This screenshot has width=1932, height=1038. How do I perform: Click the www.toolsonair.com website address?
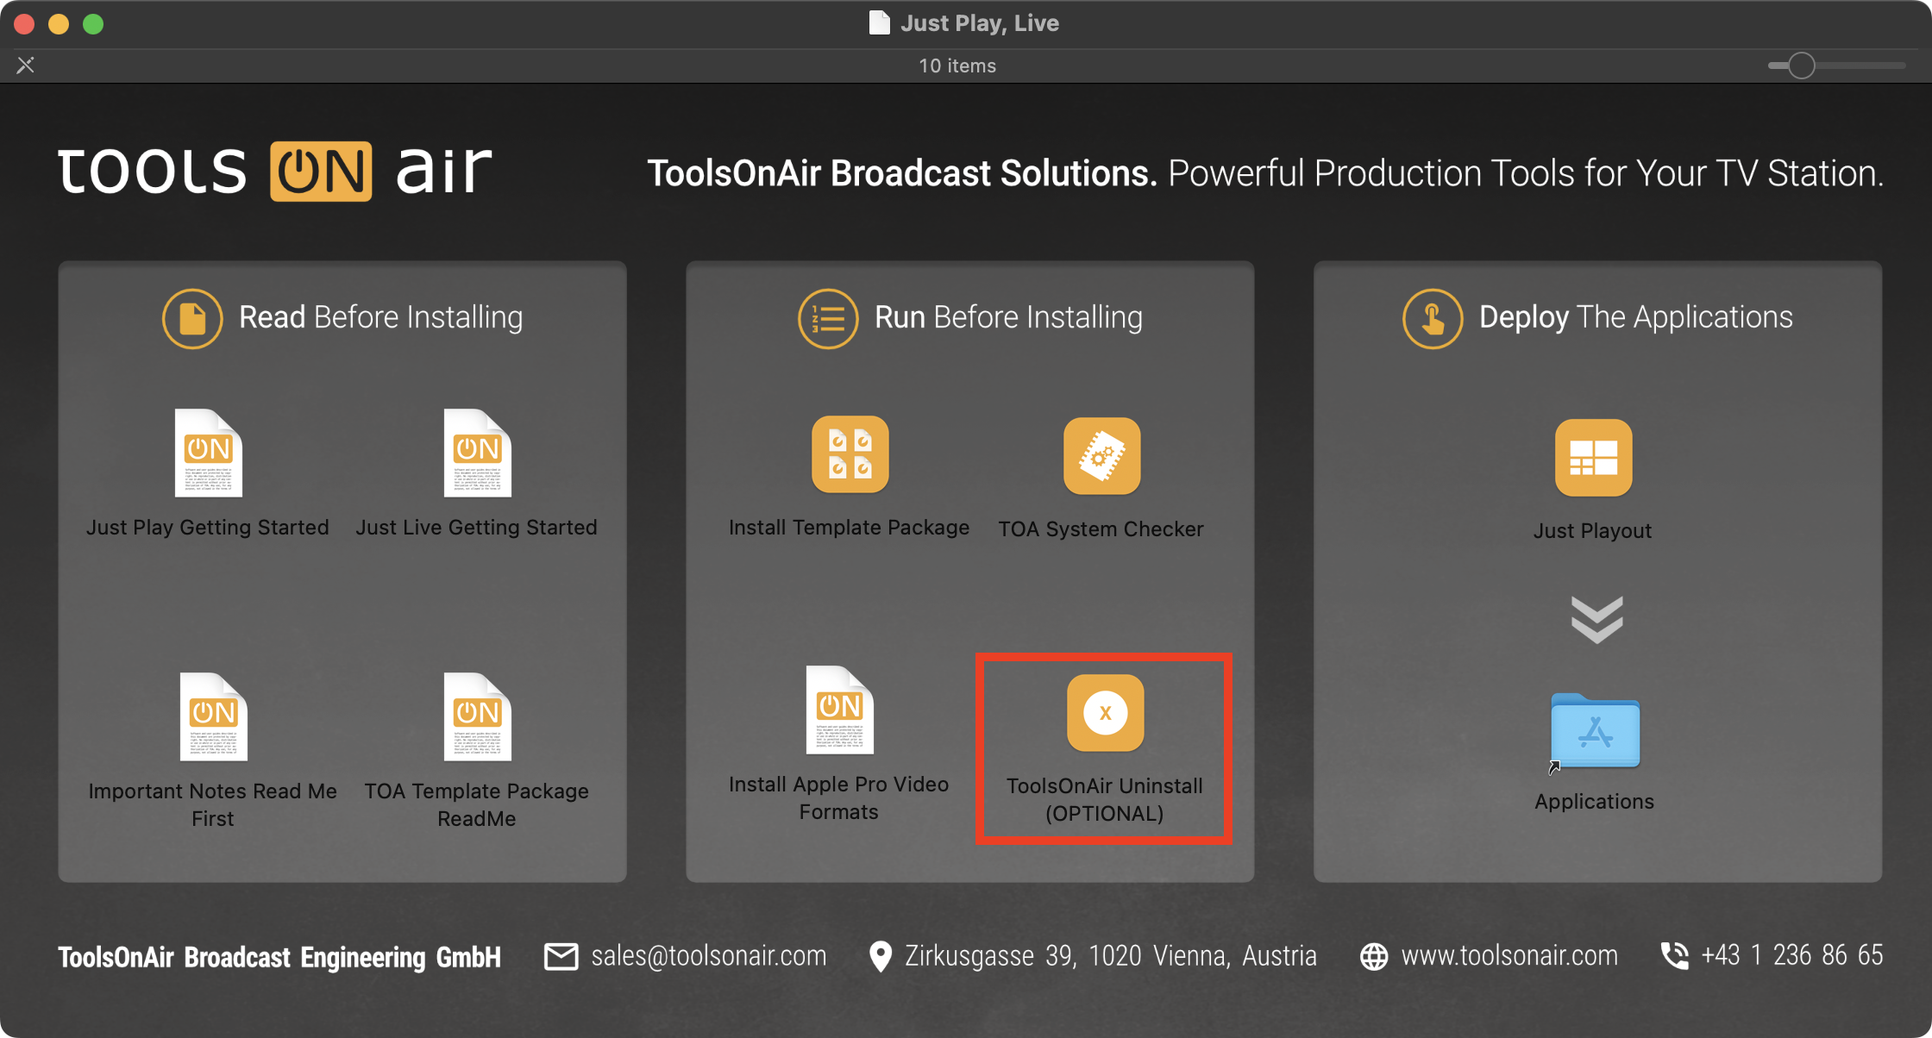1509,955
